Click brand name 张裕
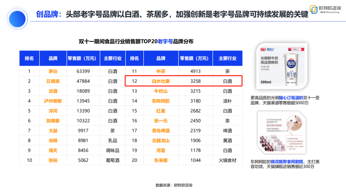Screen dimensions: 346x192 click(53, 161)
